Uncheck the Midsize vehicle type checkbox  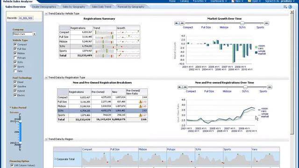point(15,53)
